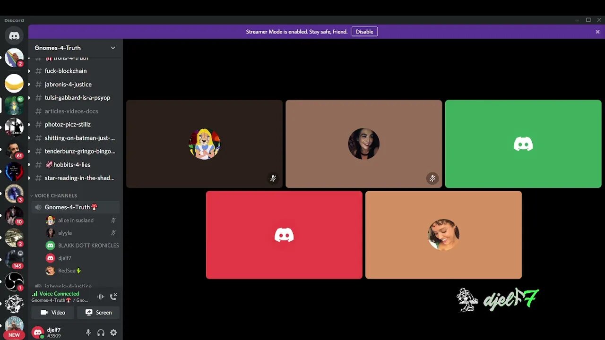The width and height of the screenshot is (605, 340).
Task: Open User Settings gear icon
Action: [x=113, y=332]
